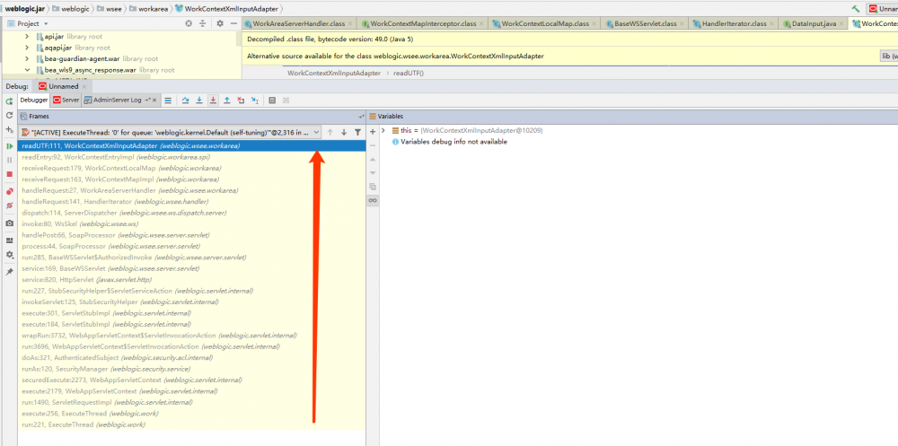
Task: Click the New Watch plus icon in Variables
Action: tap(373, 131)
